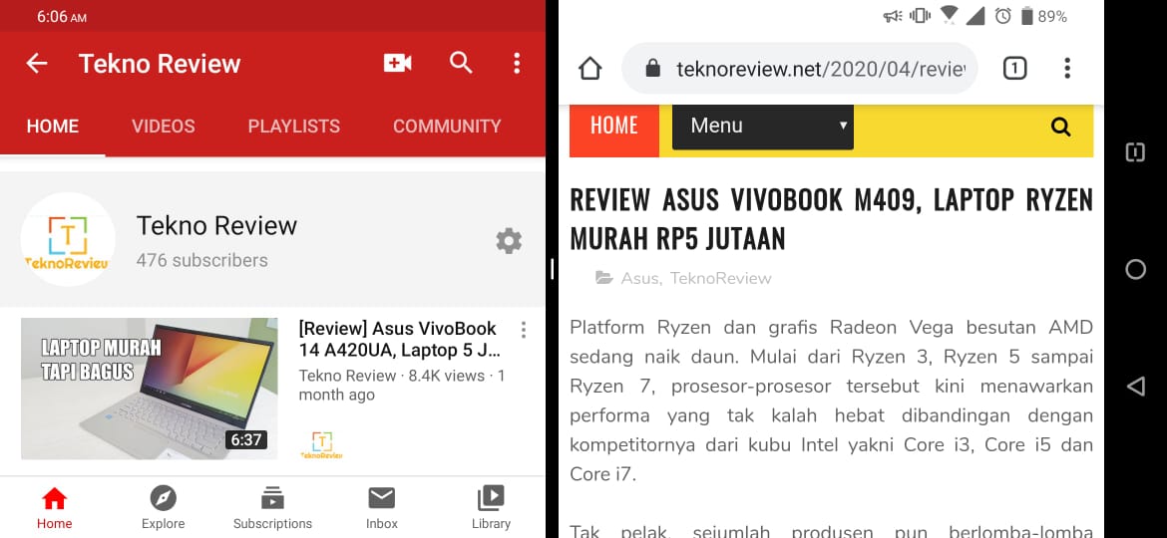Tap Chrome home icon
Screen dimensions: 1167x538
(589, 69)
